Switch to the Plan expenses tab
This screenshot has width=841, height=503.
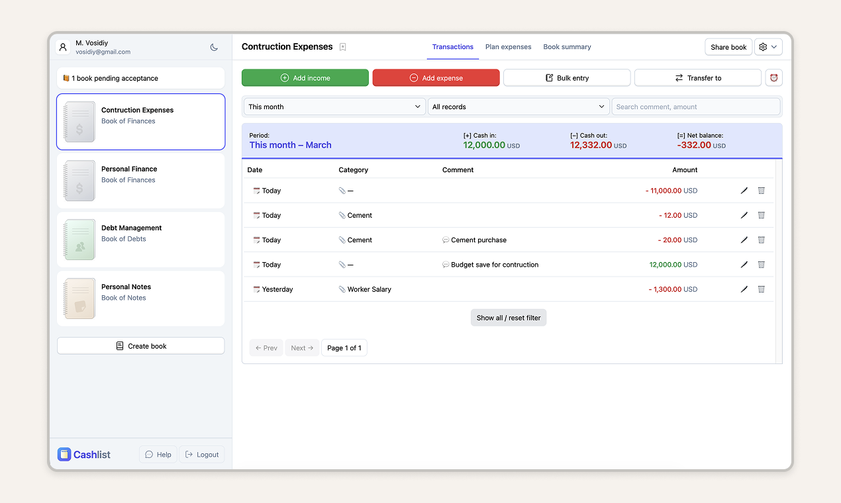[x=508, y=47]
